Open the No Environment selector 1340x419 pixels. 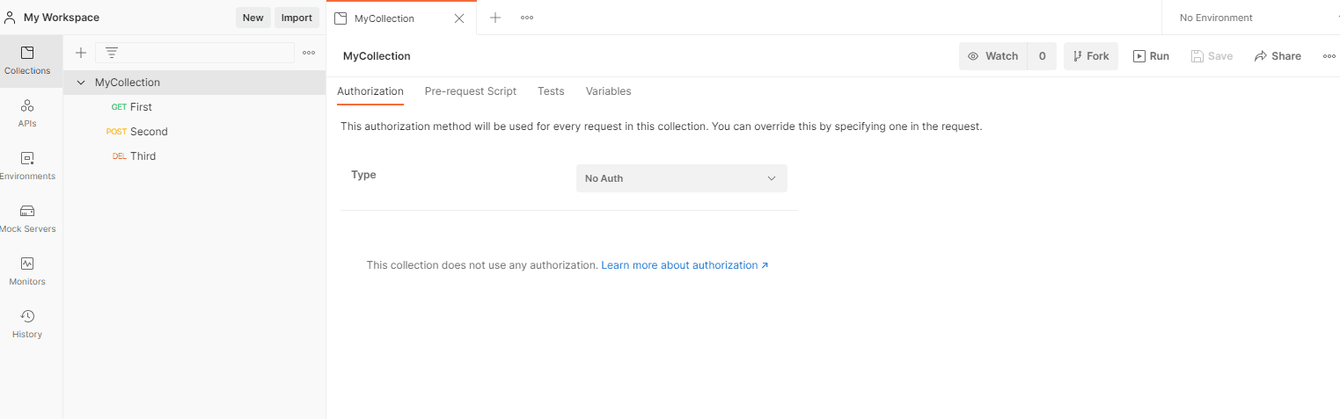click(1251, 18)
